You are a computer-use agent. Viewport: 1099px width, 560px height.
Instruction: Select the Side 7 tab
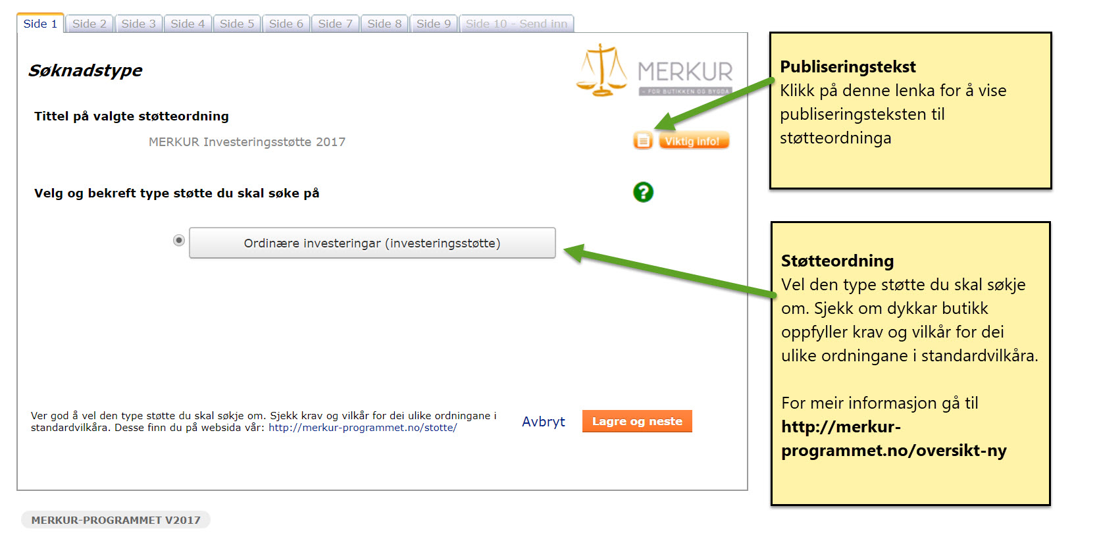click(x=335, y=24)
